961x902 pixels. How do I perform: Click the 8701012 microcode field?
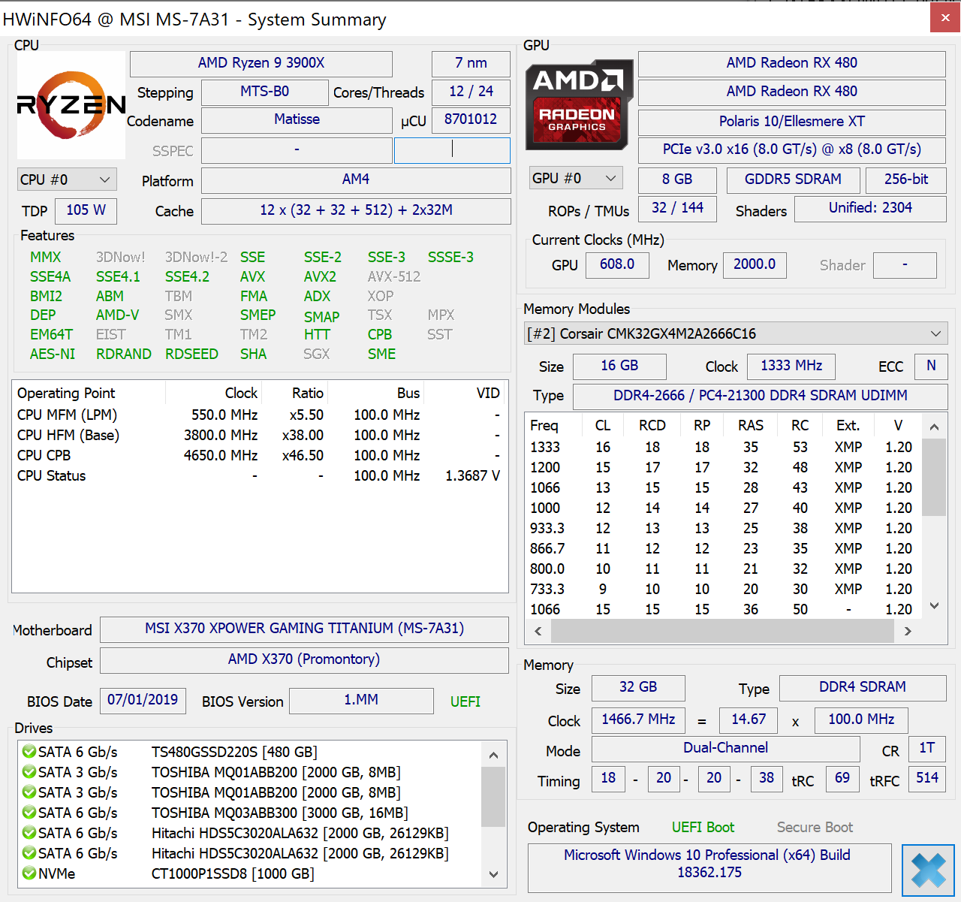471,120
